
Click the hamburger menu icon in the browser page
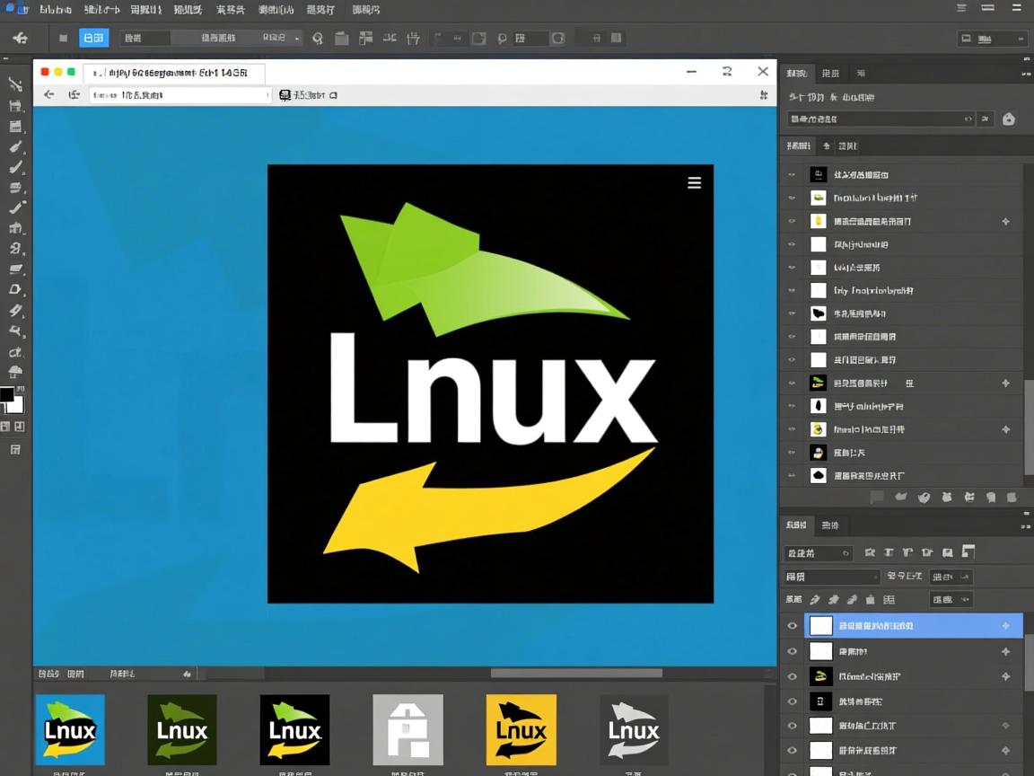694,182
